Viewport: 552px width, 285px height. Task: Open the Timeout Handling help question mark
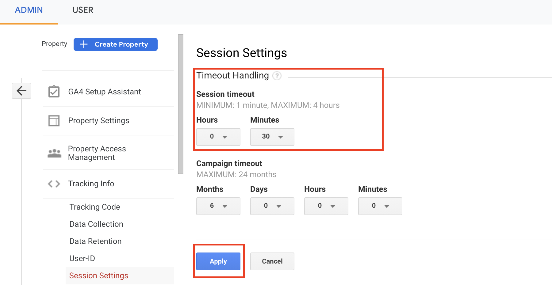point(277,76)
